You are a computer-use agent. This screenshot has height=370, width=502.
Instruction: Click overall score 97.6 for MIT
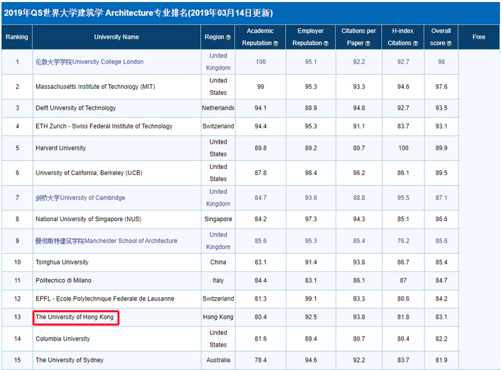pos(441,87)
